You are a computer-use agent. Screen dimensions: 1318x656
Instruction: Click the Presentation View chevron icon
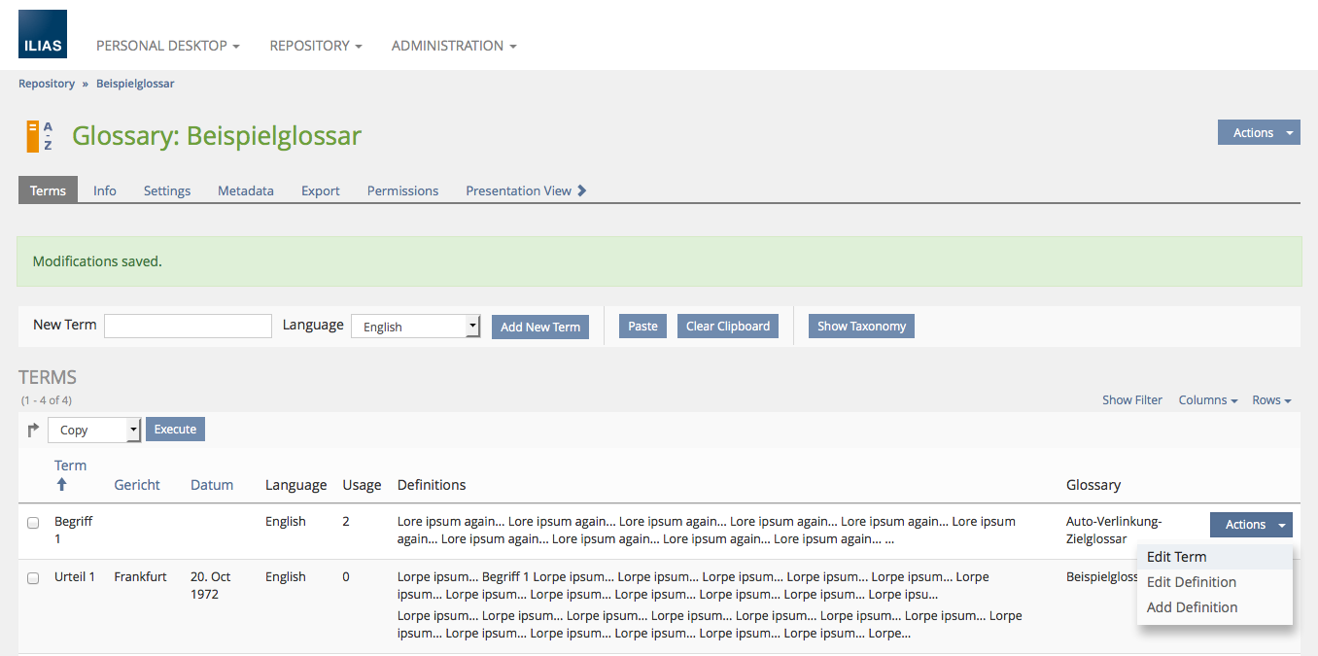(582, 190)
